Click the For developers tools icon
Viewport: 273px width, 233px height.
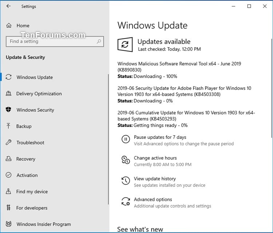click(x=8, y=208)
